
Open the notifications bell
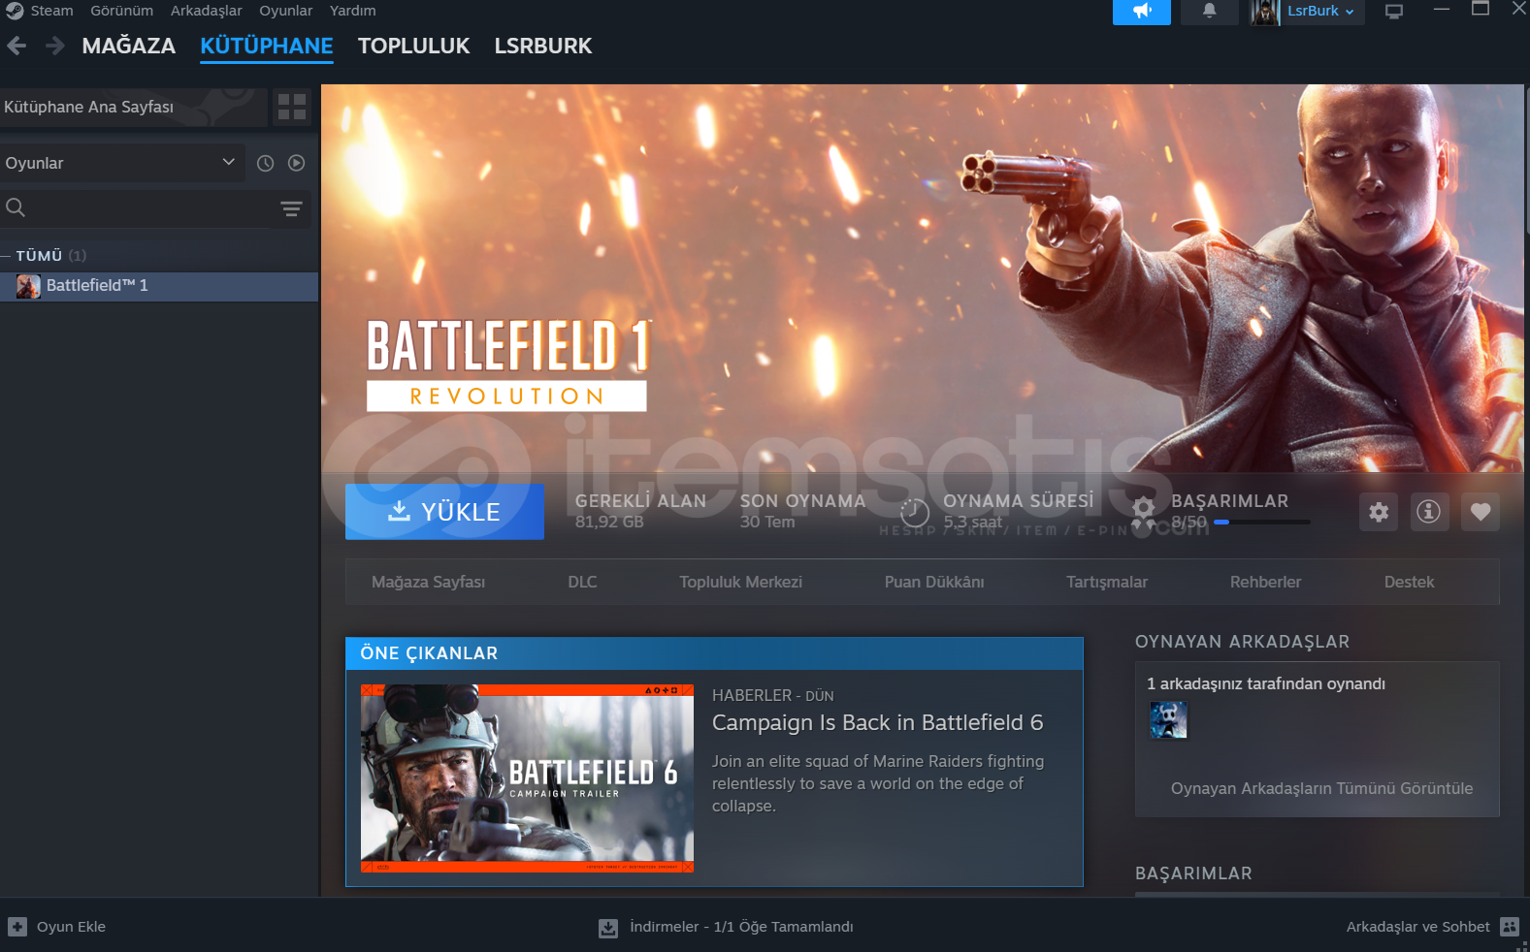(1209, 12)
